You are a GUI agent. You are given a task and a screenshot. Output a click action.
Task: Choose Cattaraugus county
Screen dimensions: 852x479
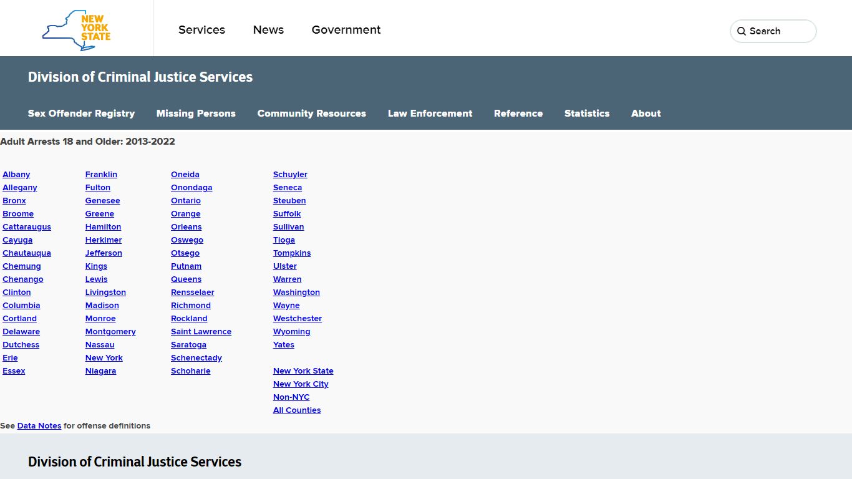point(27,227)
